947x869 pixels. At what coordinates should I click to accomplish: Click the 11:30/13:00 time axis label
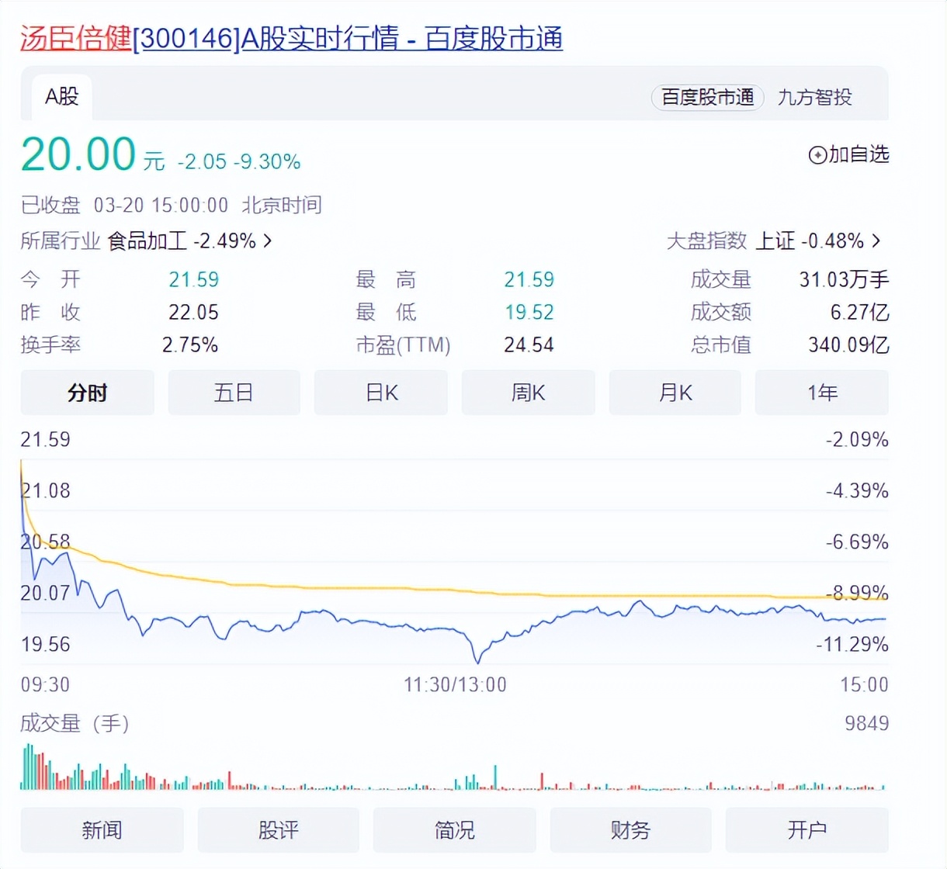(455, 684)
